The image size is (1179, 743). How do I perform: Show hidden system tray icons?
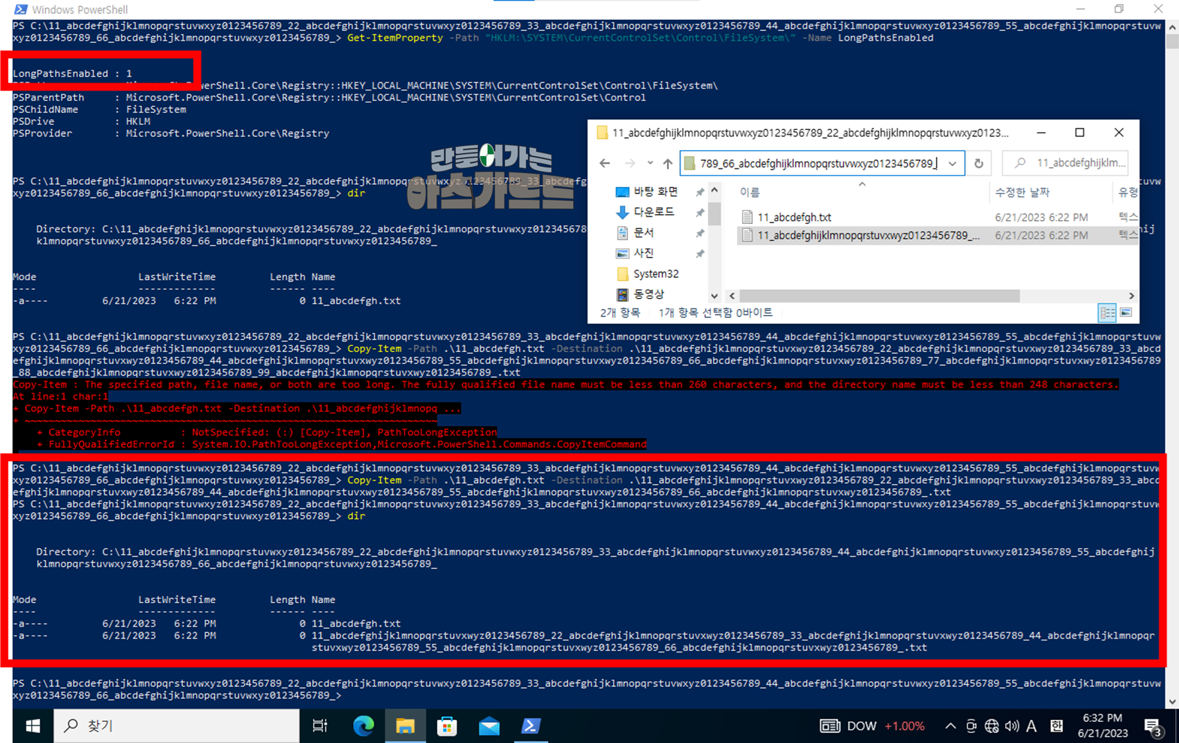950,726
